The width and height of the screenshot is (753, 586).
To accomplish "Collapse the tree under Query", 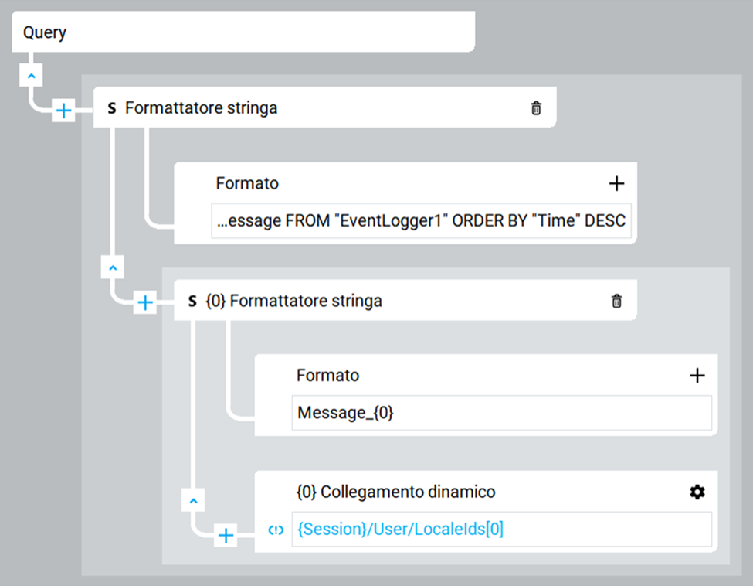I will pyautogui.click(x=30, y=77).
